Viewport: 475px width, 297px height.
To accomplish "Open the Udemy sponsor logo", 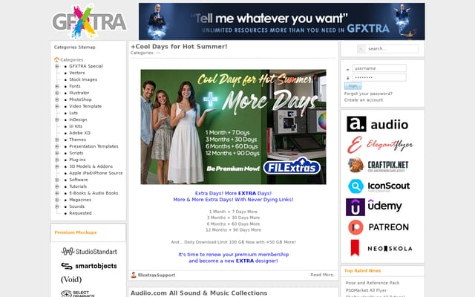I will pos(374,206).
